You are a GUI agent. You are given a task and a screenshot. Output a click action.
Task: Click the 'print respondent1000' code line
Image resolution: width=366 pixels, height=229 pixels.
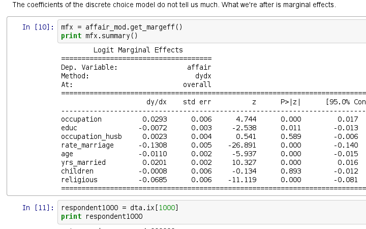[102, 217]
